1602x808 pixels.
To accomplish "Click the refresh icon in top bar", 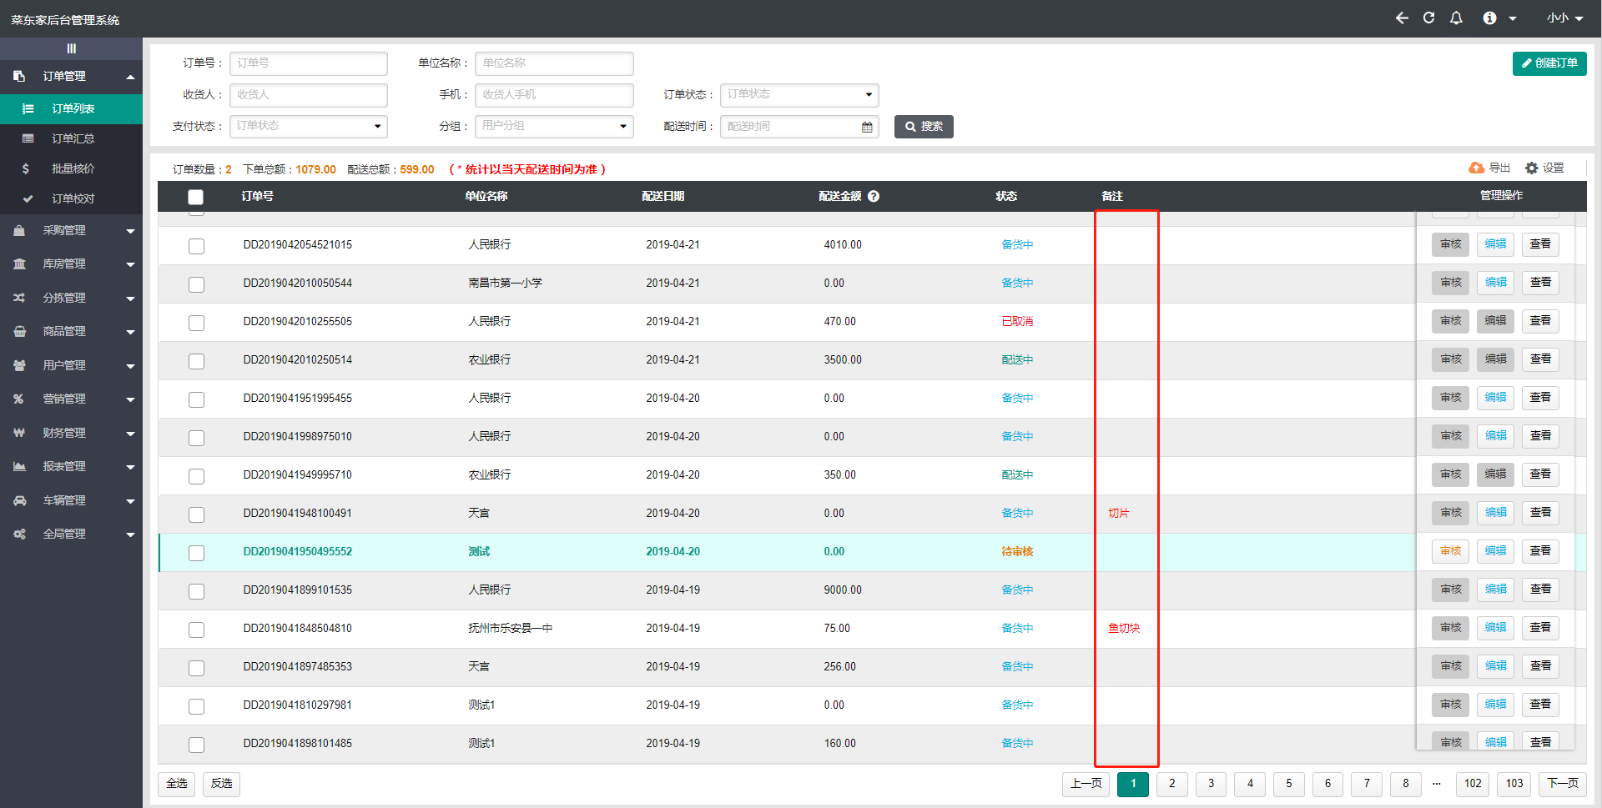I will (x=1428, y=18).
